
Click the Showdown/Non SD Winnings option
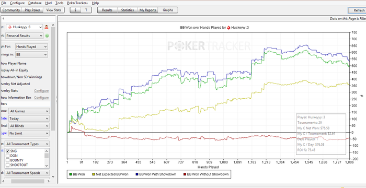21,77
